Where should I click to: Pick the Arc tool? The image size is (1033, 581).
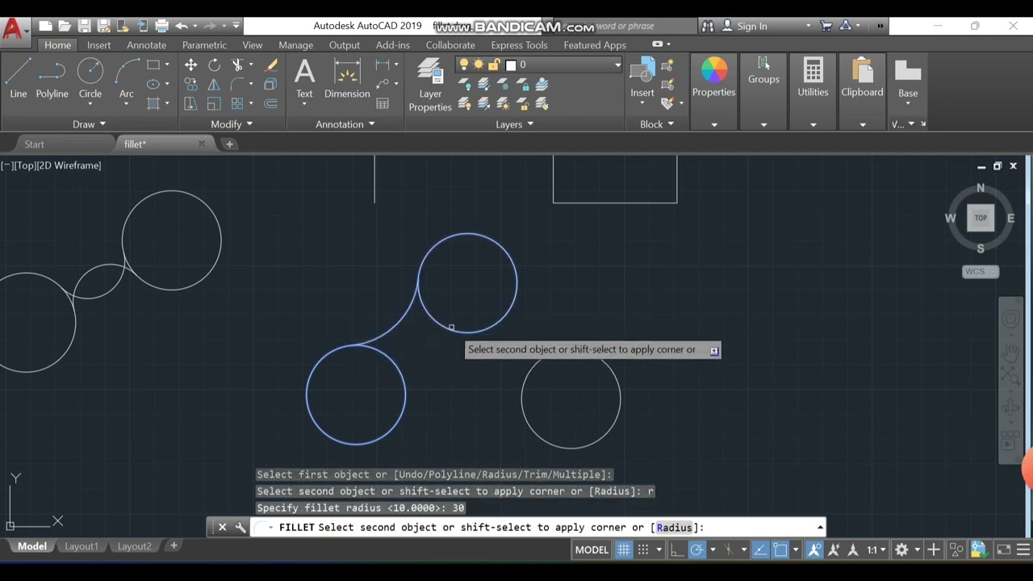pos(126,78)
